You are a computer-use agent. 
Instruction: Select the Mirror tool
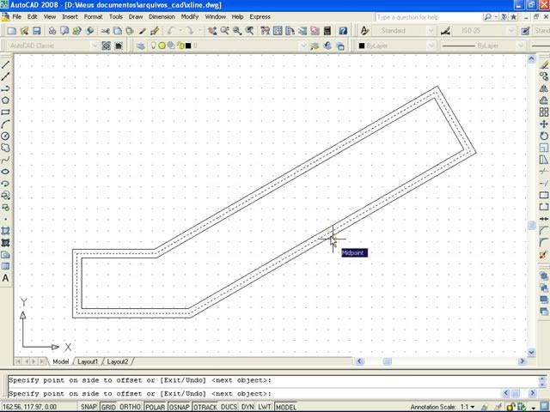click(x=544, y=88)
